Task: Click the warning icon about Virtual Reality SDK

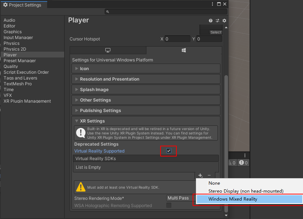Action: 80,187
